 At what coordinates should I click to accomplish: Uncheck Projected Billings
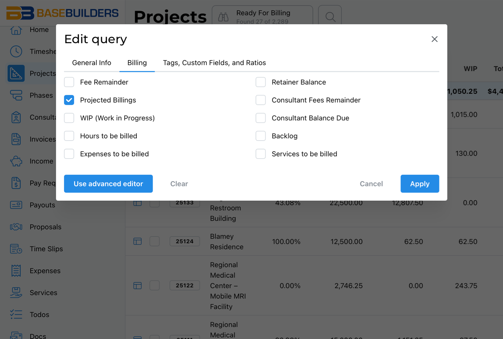coord(69,100)
